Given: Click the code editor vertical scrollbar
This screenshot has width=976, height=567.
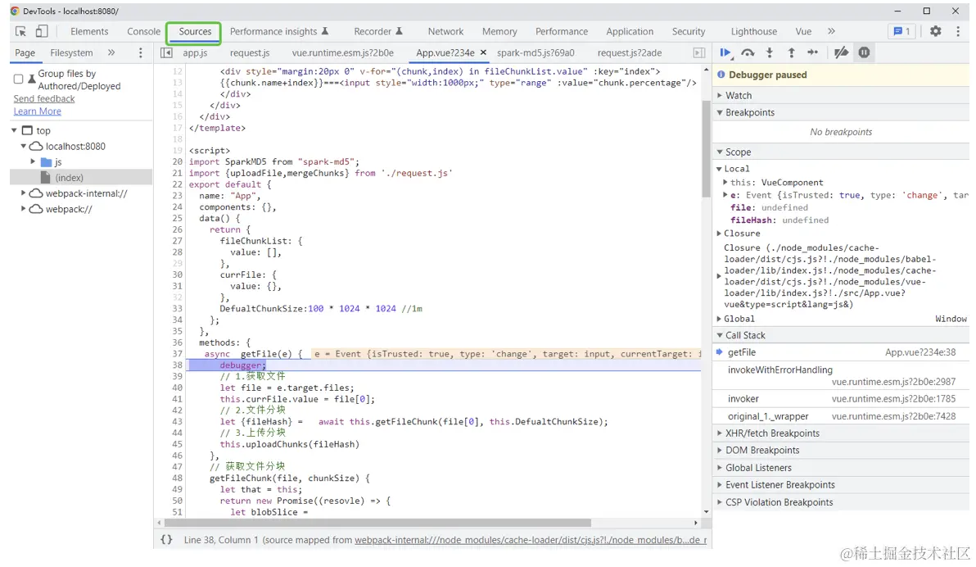Looking at the screenshot, I should [x=706, y=148].
